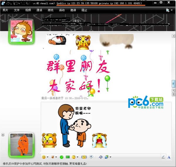Click the background picture icon
The width and height of the screenshot is (176, 167).
tap(106, 157)
